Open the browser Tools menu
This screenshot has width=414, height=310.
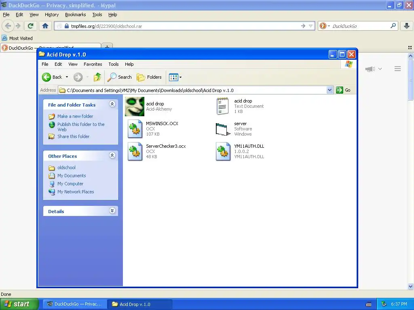97,15
